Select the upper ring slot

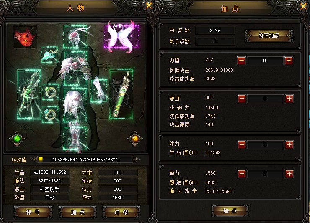point(51,92)
